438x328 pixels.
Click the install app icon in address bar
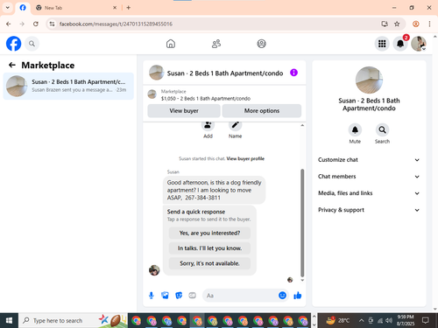(x=385, y=24)
